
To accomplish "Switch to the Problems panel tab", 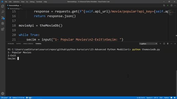I will pyautogui.click(x=11, y=43).
